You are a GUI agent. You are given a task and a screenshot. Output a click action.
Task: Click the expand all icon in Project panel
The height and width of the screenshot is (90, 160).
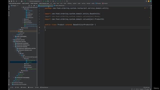(x=29, y=5)
